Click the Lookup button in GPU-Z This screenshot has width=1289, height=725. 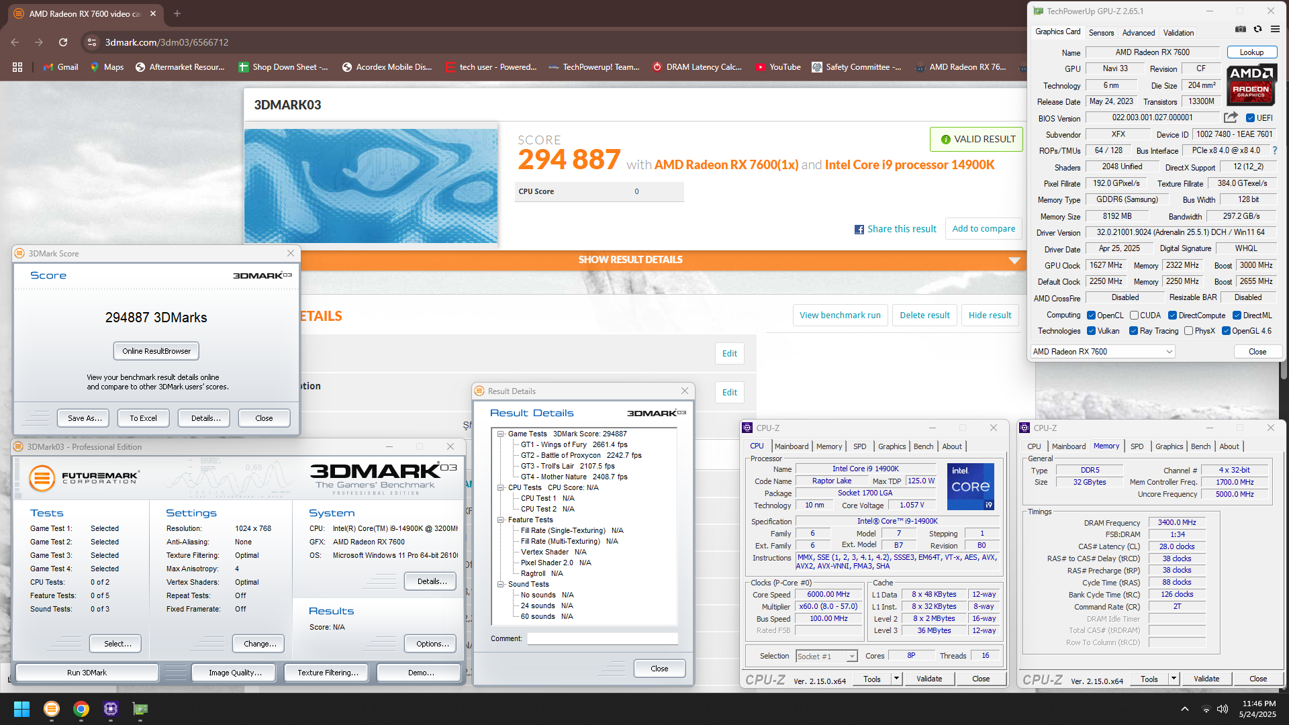(1251, 52)
